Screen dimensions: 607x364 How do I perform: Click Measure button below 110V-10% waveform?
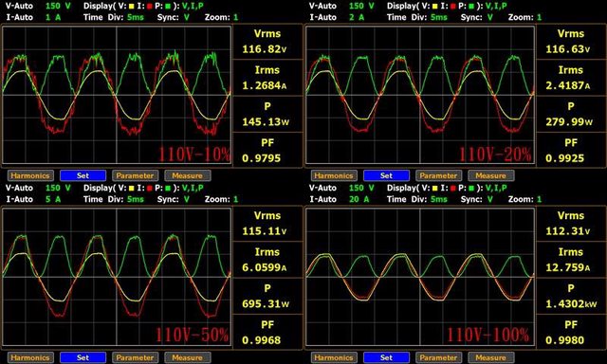click(188, 175)
